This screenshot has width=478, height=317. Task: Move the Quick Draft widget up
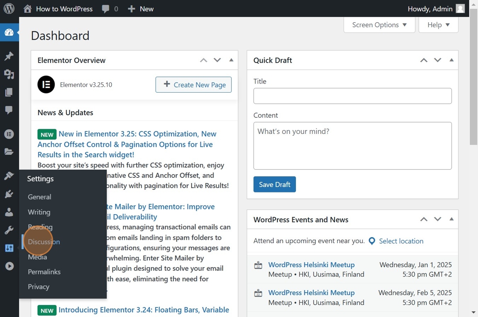click(x=424, y=60)
